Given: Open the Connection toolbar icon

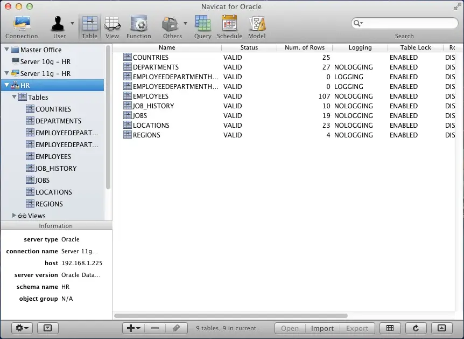Looking at the screenshot, I should click(x=22, y=27).
